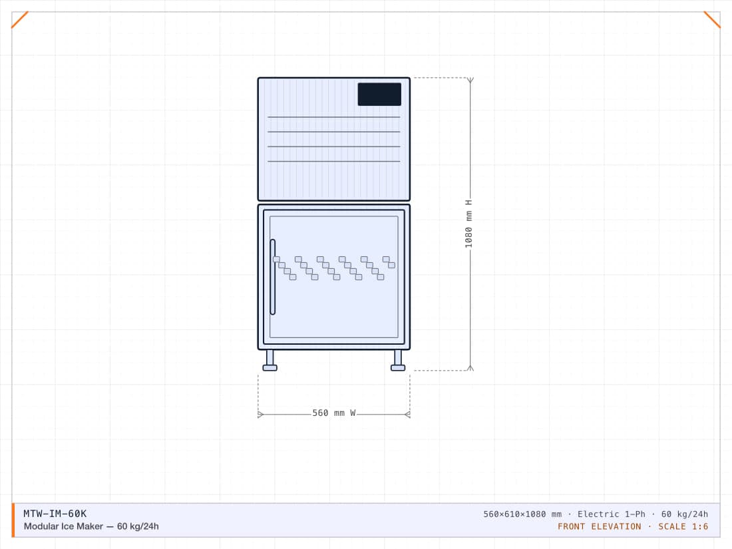Click the orange corner mark at top-left

[x=19, y=19]
